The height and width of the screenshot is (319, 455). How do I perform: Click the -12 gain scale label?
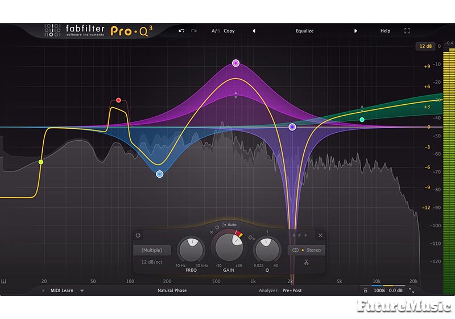(x=426, y=208)
